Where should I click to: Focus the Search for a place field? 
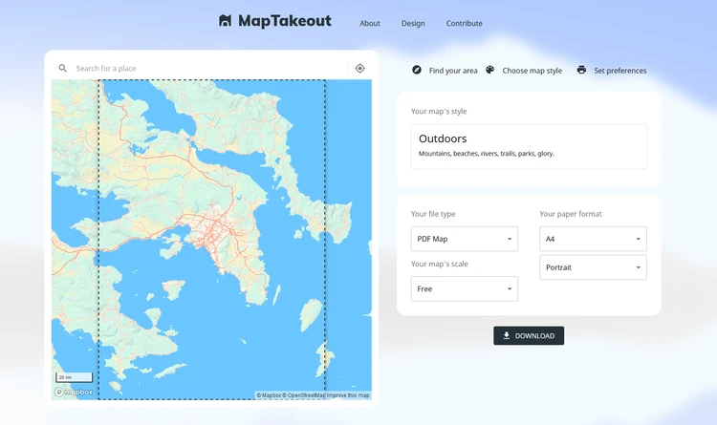[208, 68]
